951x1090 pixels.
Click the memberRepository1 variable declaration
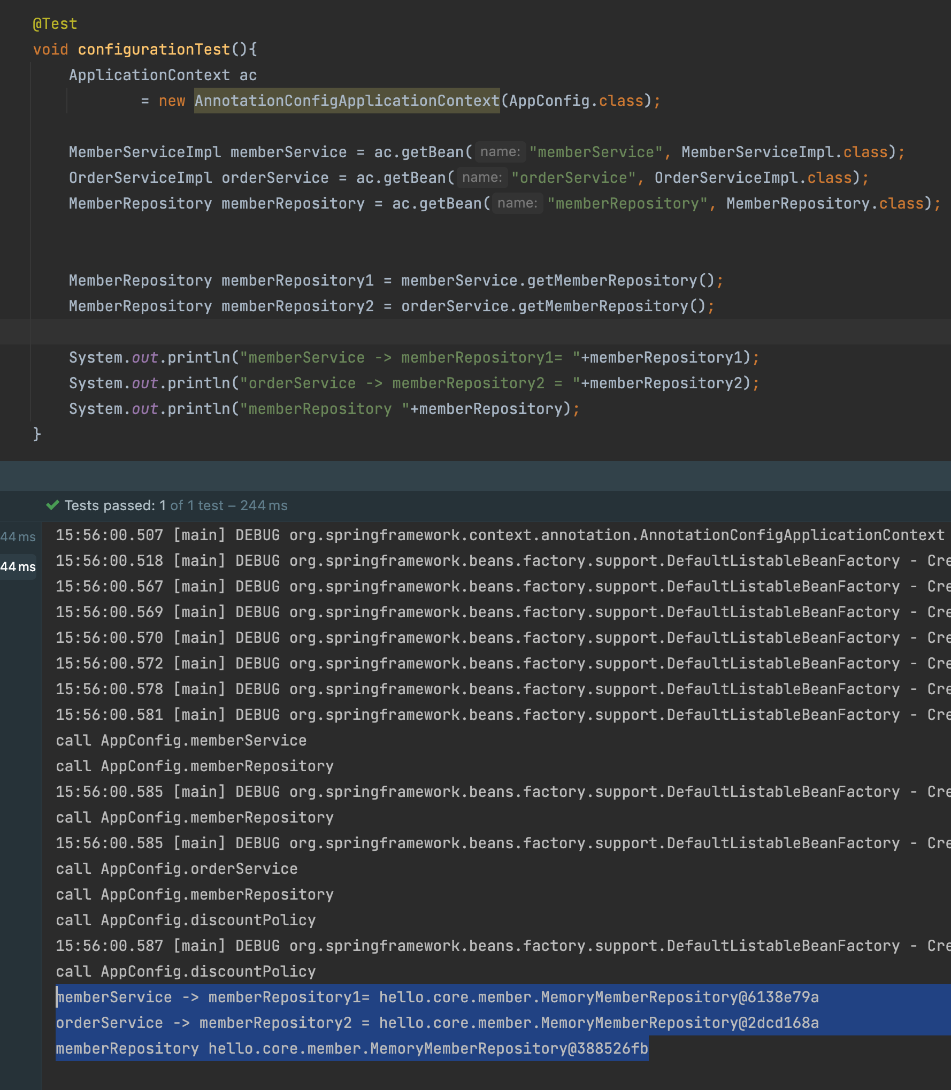(x=297, y=281)
